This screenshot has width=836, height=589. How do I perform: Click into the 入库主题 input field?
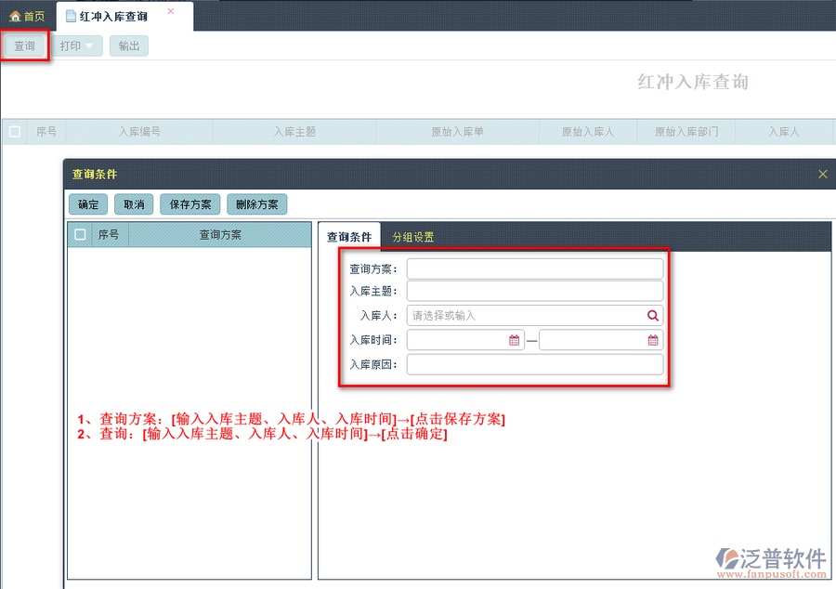point(535,292)
